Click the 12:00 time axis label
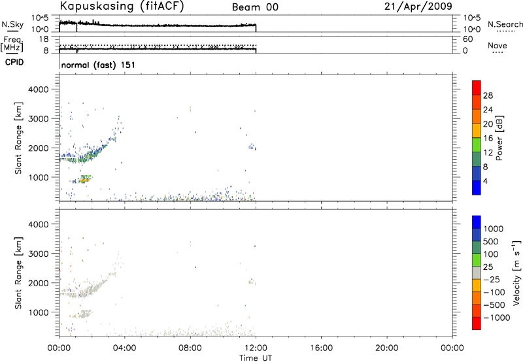The width and height of the screenshot is (523, 362). pos(256,348)
